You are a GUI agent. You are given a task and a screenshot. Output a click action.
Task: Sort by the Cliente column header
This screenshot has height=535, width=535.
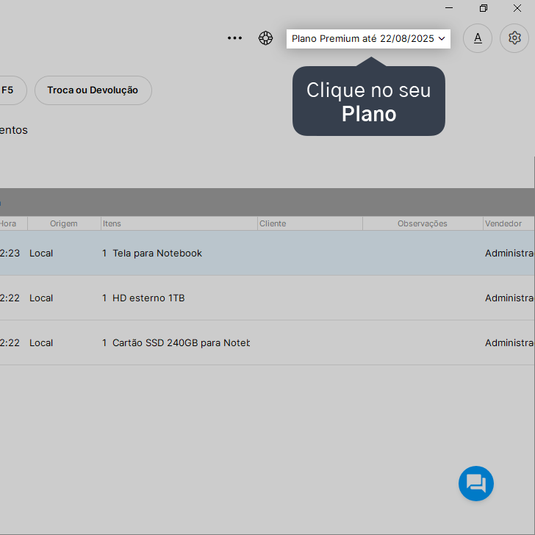310,223
